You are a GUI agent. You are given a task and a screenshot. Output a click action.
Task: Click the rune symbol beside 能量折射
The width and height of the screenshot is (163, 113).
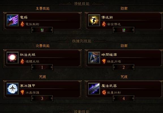[104, 92]
